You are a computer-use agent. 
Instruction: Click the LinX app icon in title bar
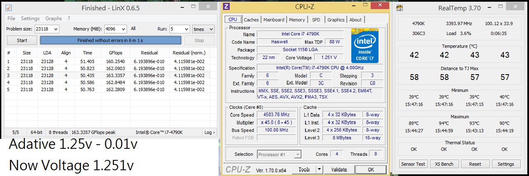(x=9, y=8)
